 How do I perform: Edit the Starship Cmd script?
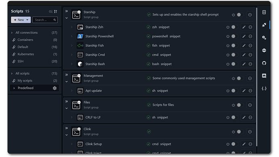tap(244, 55)
